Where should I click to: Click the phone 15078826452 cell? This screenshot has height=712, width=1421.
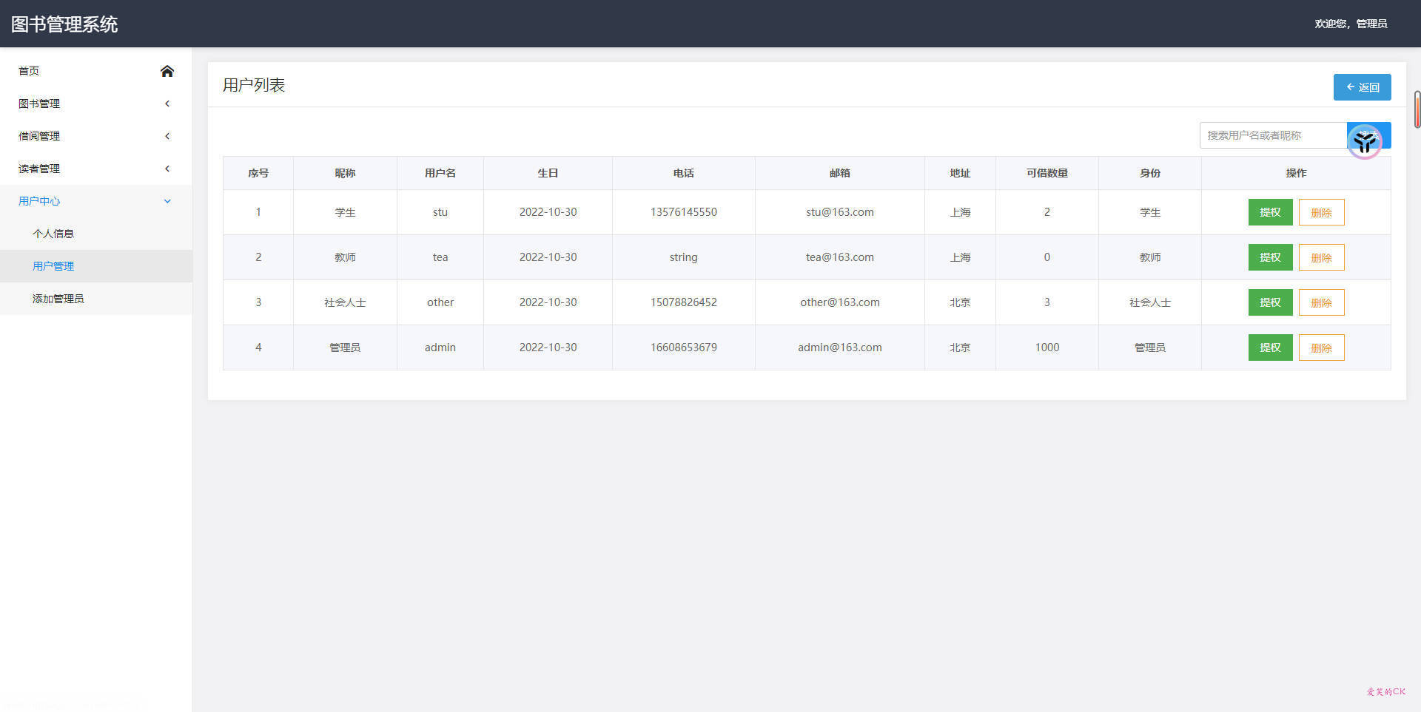[684, 302]
